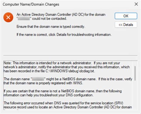Click the red error X icon
This screenshot has width=141, height=114.
[x=8, y=17]
